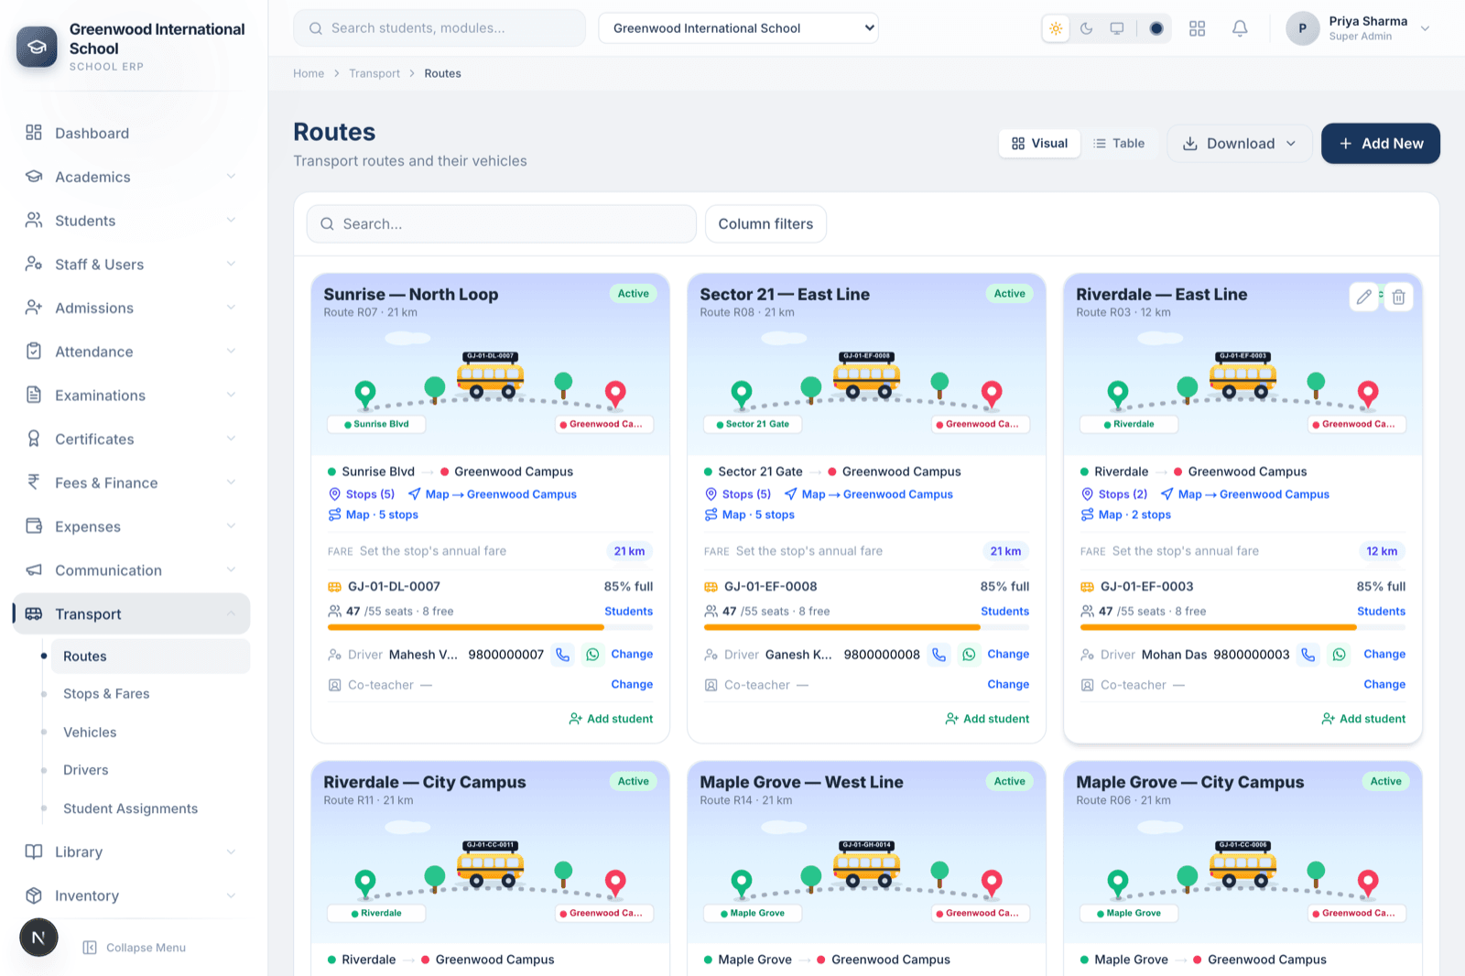The image size is (1465, 976).
Task: Expand the Attendance menu
Action: coord(132,352)
